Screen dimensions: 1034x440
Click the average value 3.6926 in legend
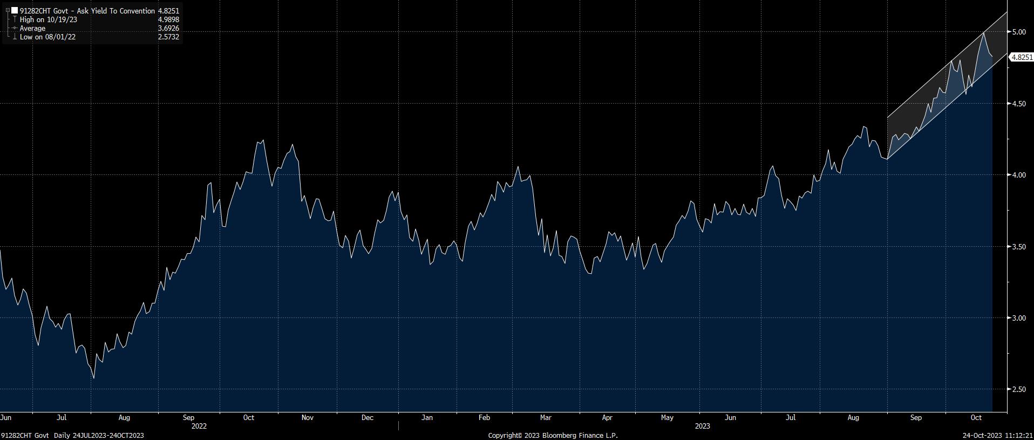pyautogui.click(x=168, y=28)
